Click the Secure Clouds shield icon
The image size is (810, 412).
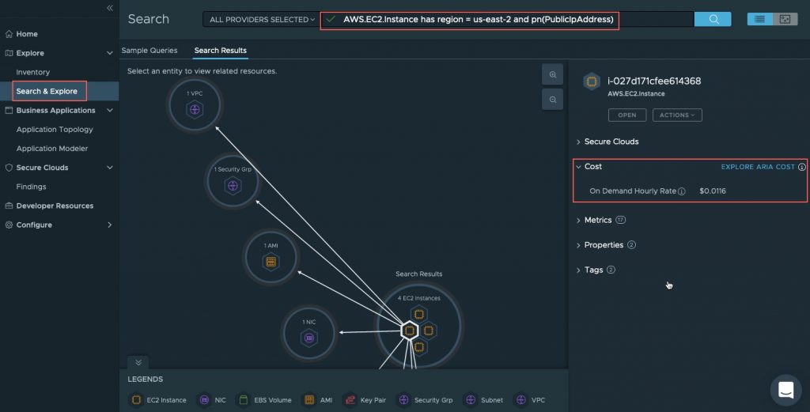[x=9, y=168]
